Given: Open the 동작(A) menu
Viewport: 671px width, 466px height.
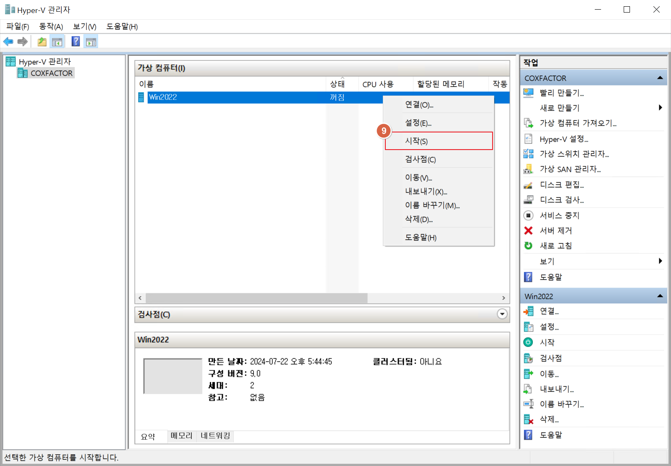Looking at the screenshot, I should [x=51, y=26].
